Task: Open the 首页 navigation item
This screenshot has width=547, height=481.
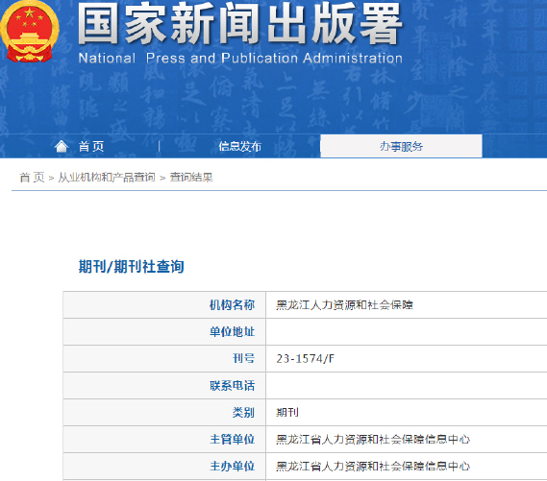Action: pyautogui.click(x=91, y=146)
